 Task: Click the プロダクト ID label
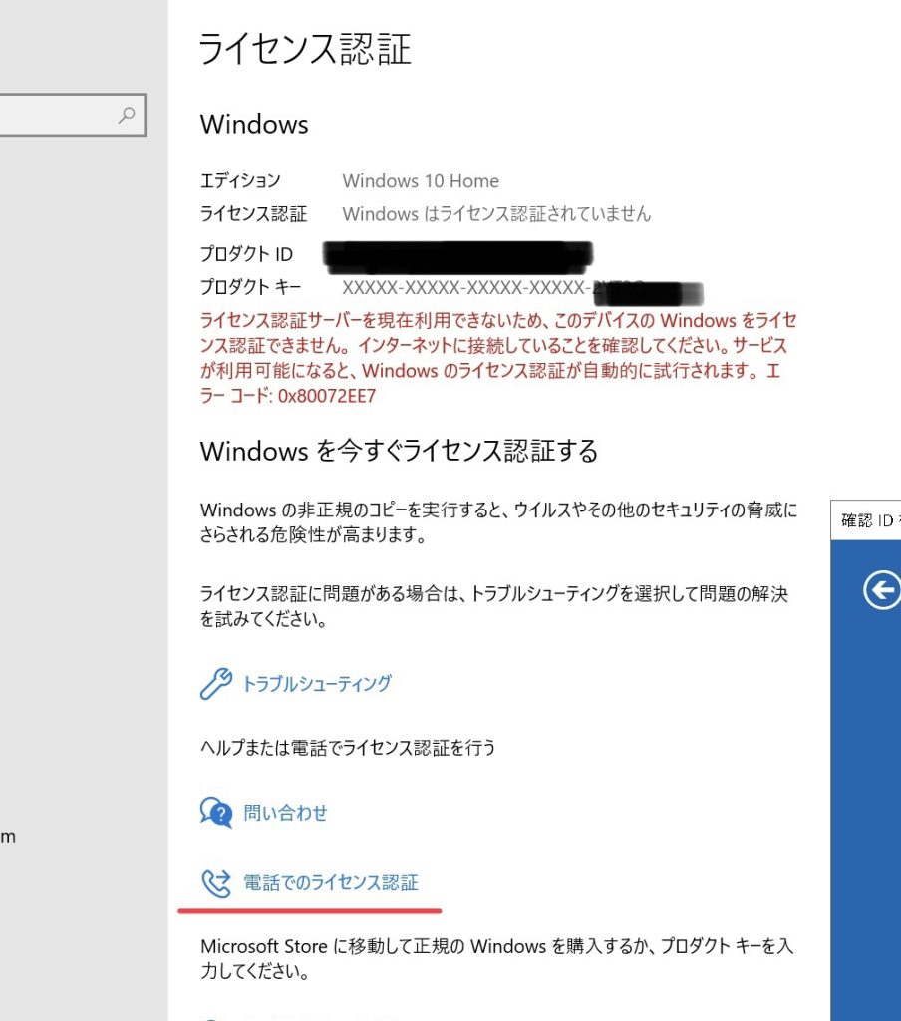click(247, 254)
